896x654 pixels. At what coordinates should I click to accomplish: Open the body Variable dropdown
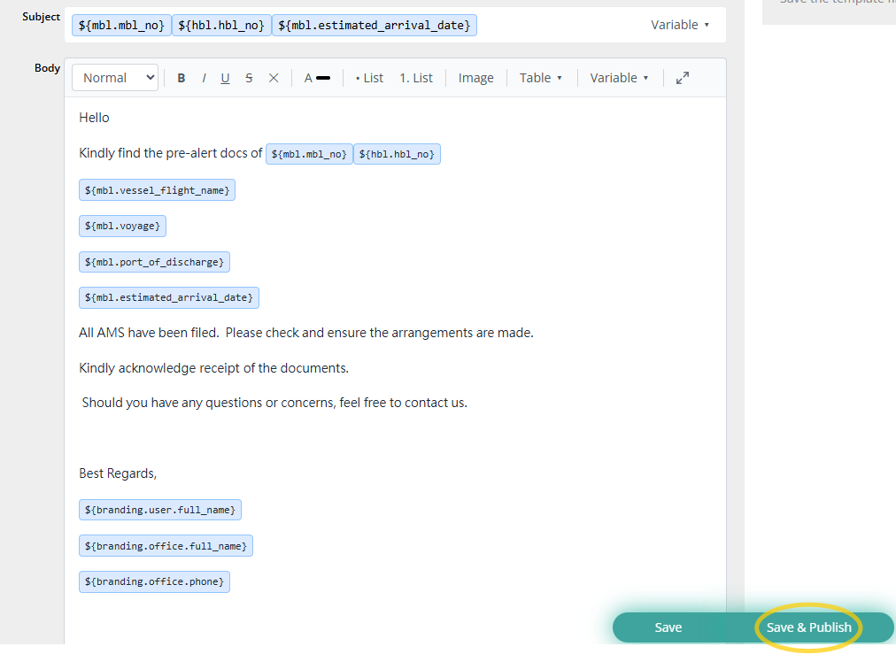point(620,78)
